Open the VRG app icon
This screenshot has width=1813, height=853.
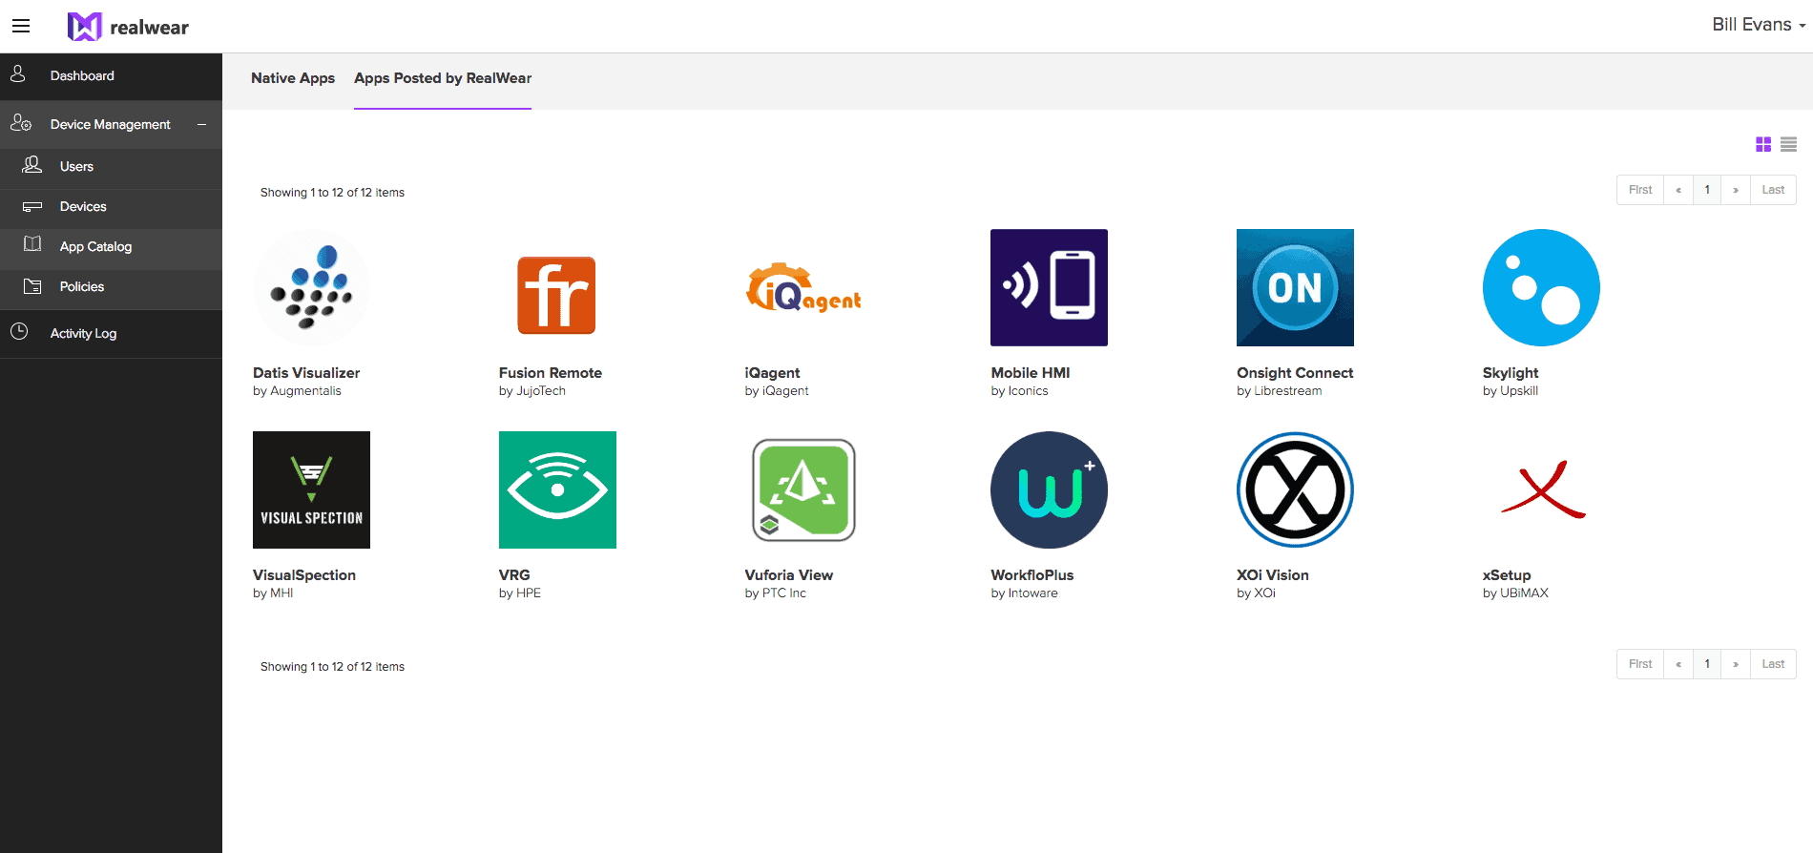tap(557, 489)
